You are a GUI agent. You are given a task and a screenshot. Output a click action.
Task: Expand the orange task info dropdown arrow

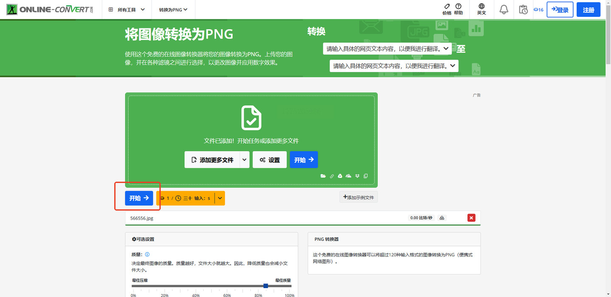pos(220,198)
